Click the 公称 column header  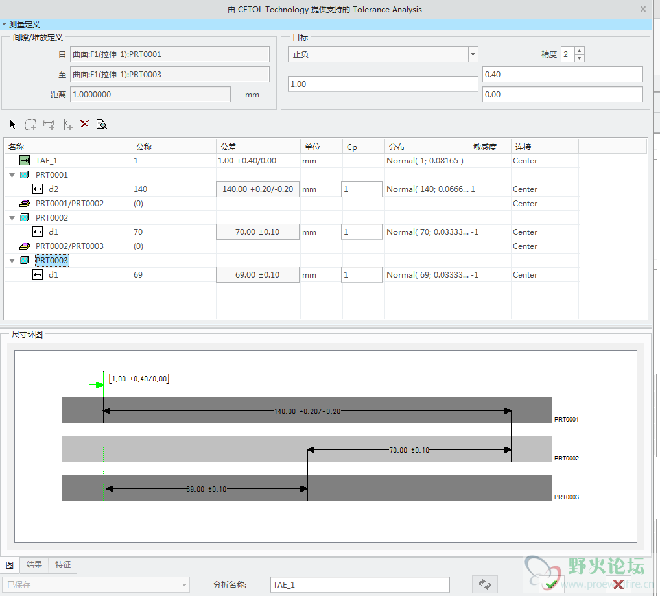pos(174,147)
